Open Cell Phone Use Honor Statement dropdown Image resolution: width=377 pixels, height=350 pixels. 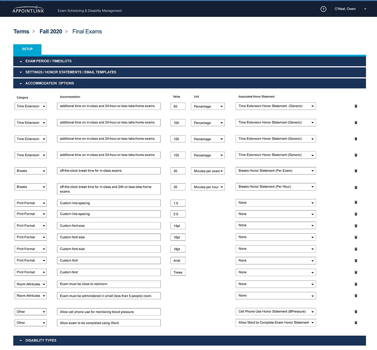tap(276, 312)
